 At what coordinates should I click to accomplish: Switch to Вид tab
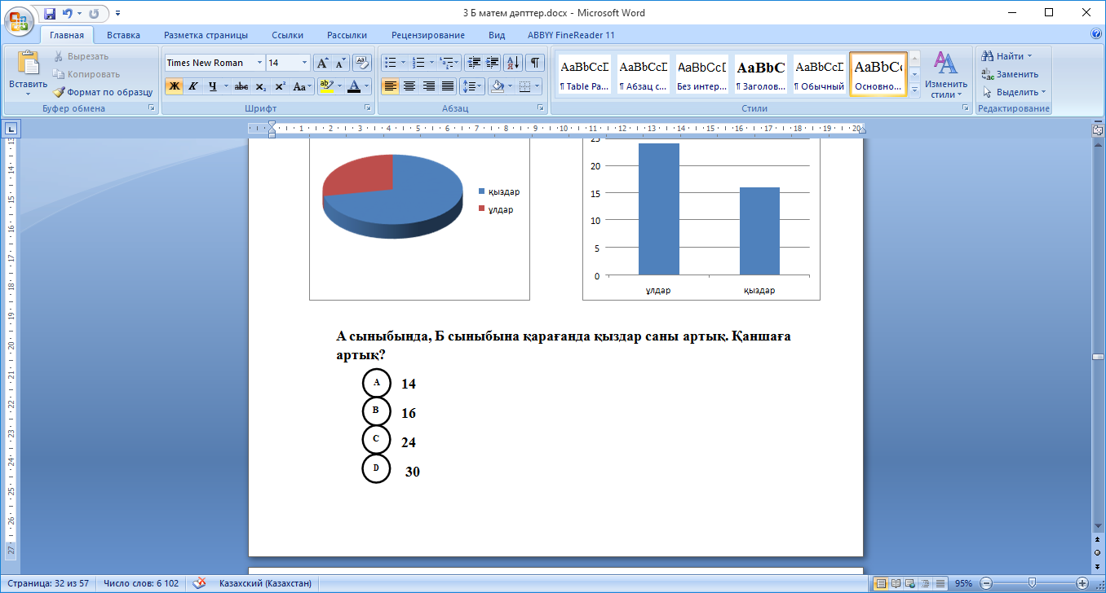coord(497,35)
